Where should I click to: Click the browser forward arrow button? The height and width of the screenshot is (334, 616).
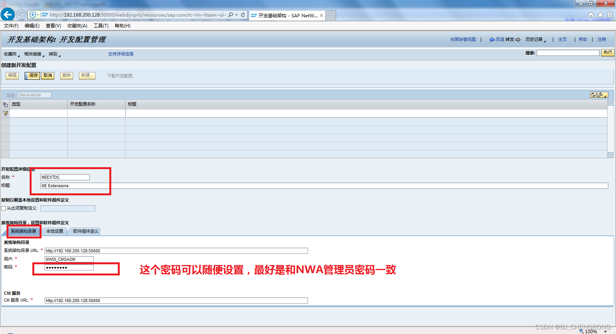[21, 15]
